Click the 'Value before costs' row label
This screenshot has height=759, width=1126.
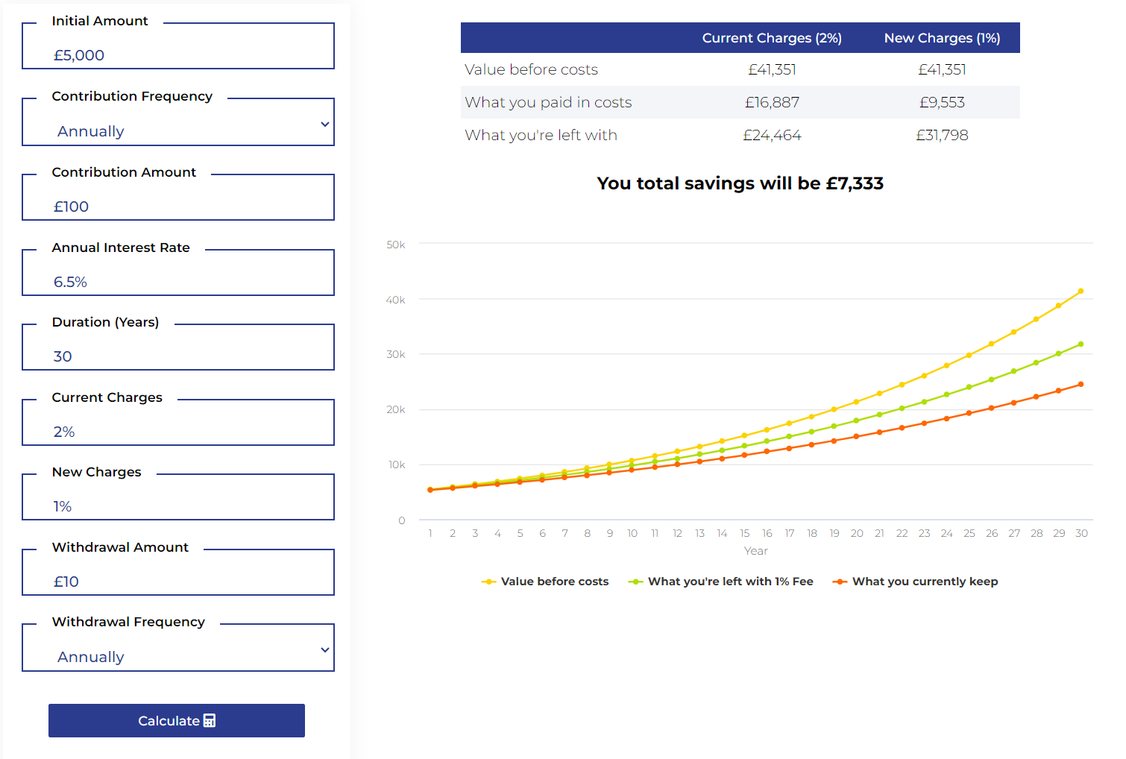pyautogui.click(x=531, y=69)
